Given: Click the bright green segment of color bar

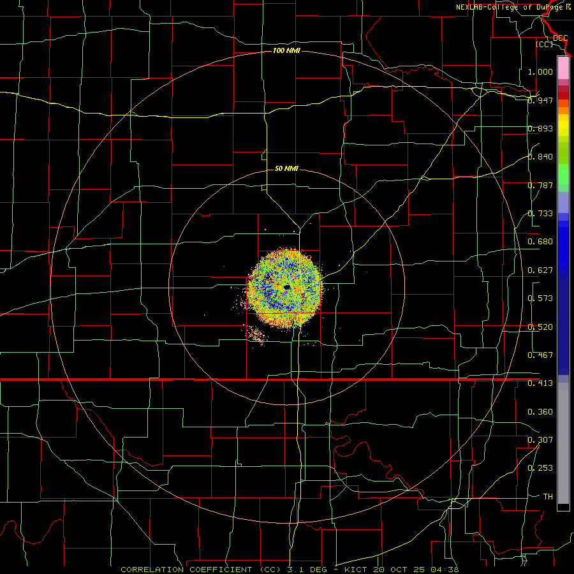Looking at the screenshot, I should click(x=563, y=174).
